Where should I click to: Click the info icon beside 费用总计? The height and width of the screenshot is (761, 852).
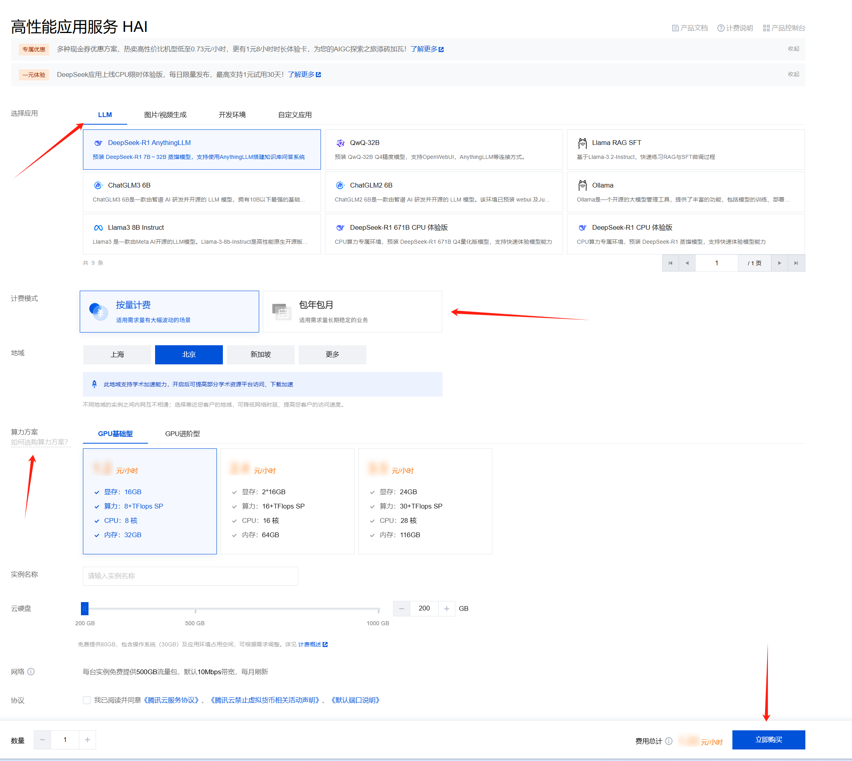669,741
